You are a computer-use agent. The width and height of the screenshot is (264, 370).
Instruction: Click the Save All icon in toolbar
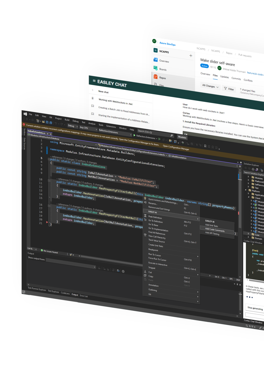pyautogui.click(x=50, y=123)
